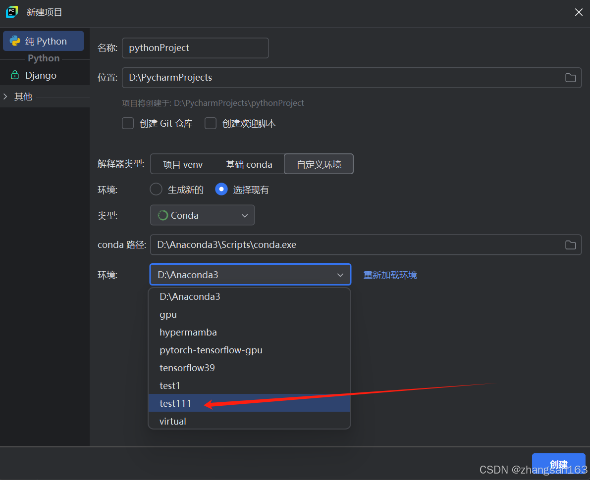This screenshot has width=590, height=480.
Task: Click the 创建 button
Action: 558,465
